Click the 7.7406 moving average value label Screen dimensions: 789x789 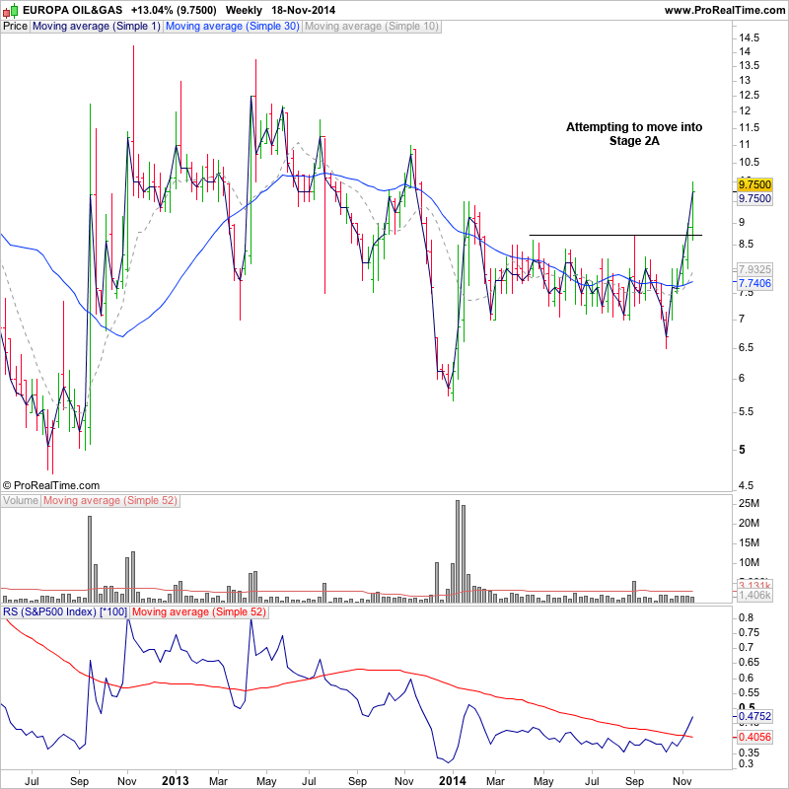pos(754,283)
